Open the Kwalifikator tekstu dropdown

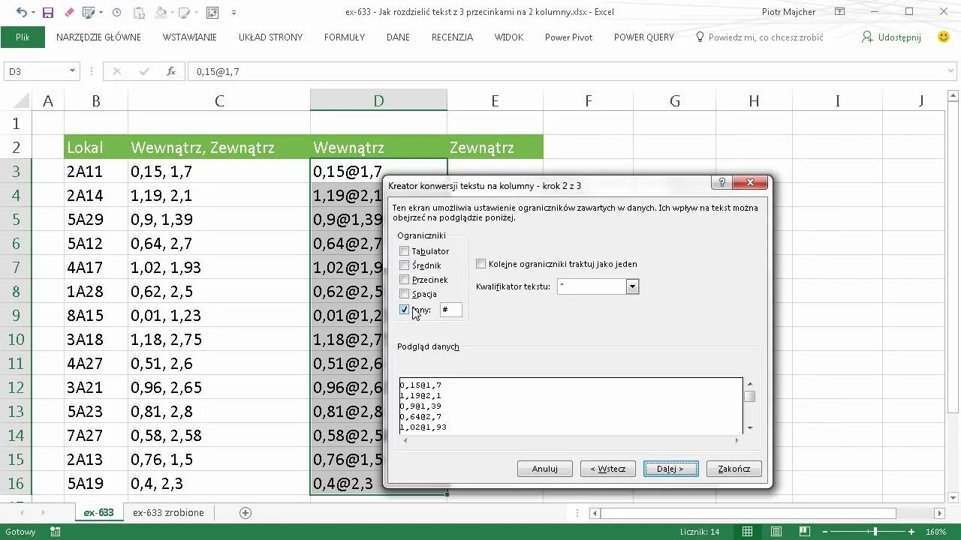[632, 286]
